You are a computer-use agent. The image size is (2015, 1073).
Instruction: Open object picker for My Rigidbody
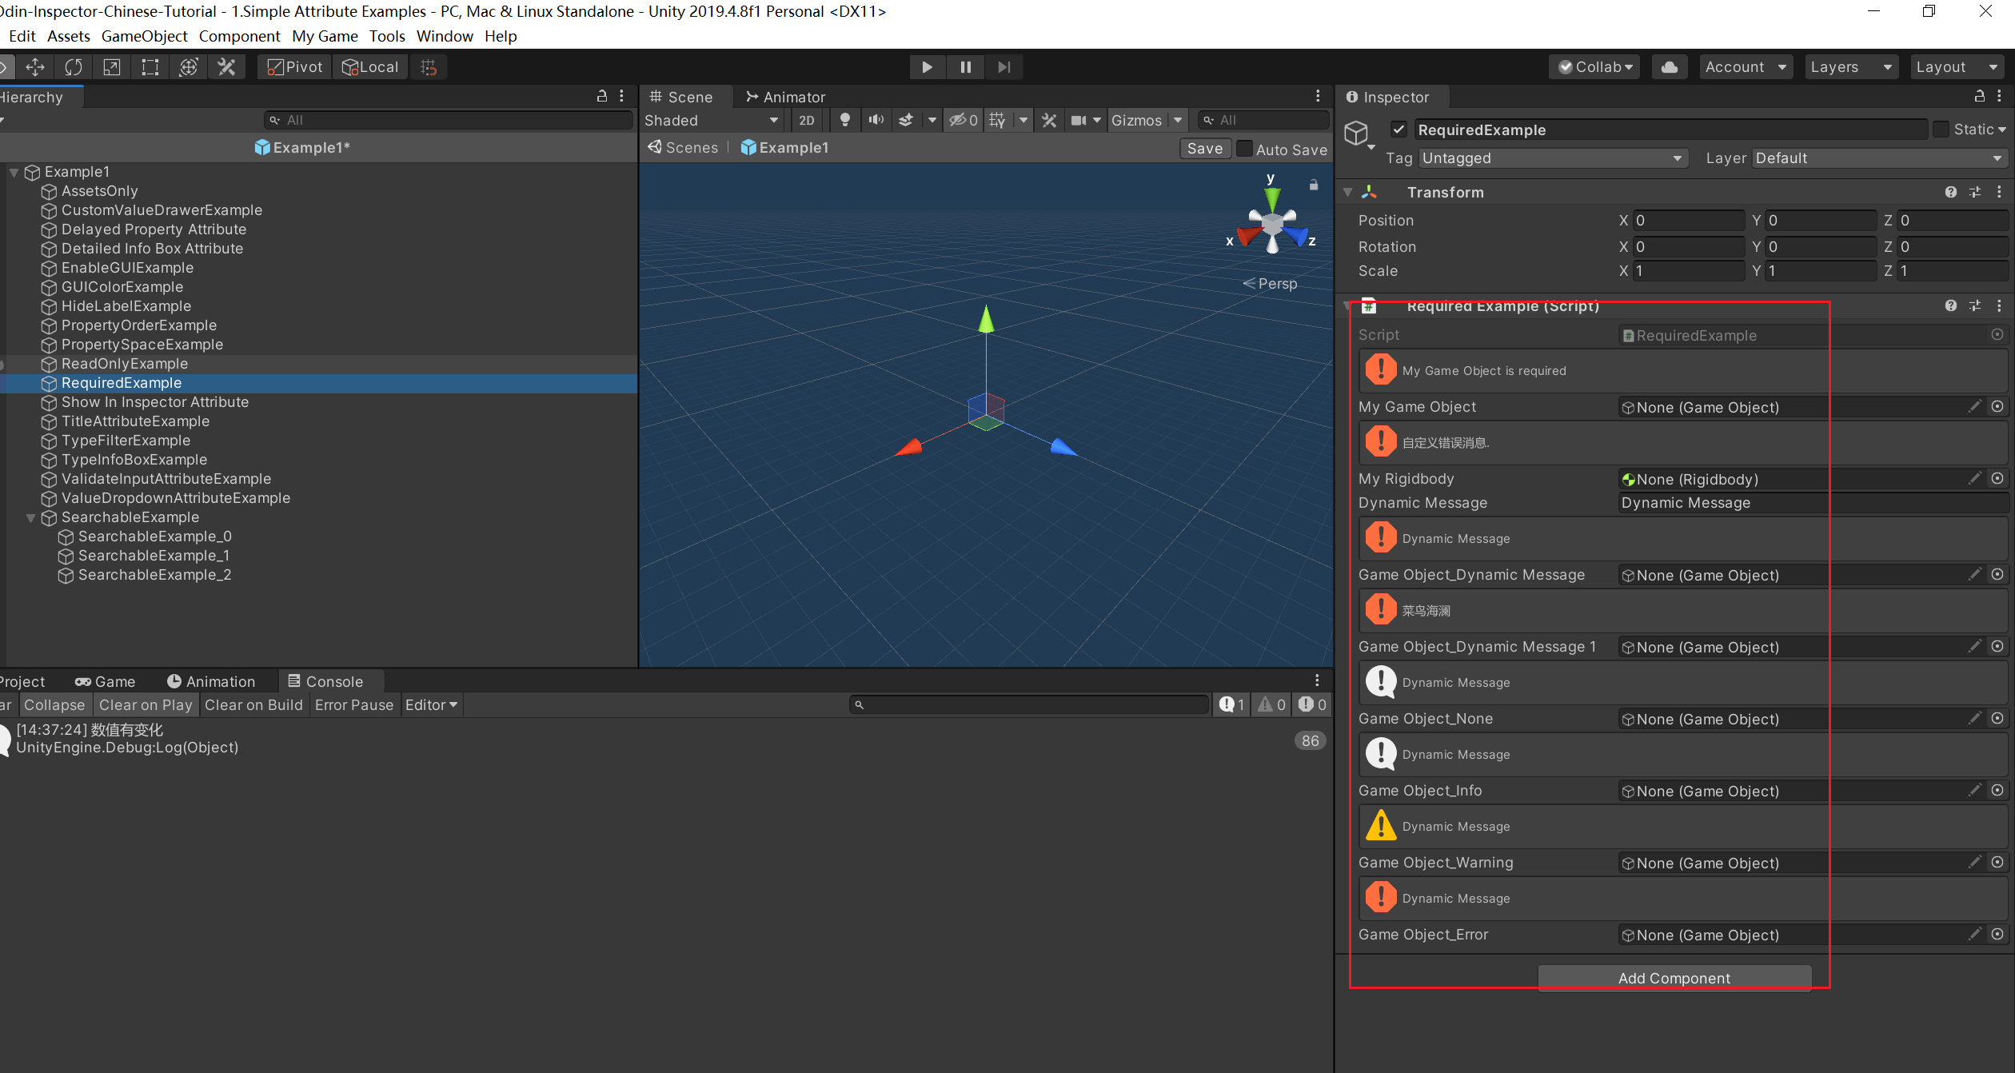[1997, 478]
